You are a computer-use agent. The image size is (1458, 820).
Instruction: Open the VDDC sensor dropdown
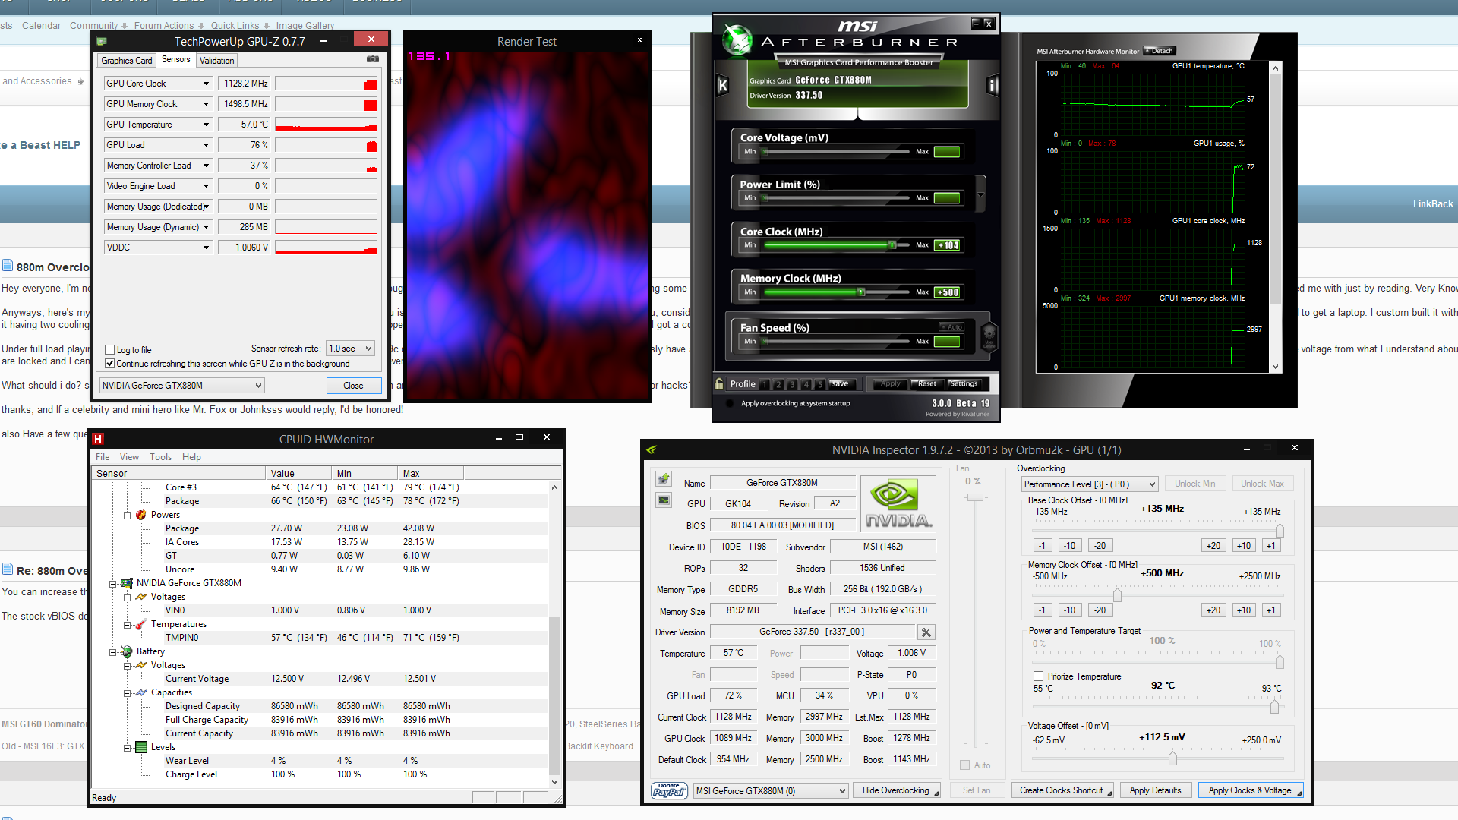pos(205,248)
